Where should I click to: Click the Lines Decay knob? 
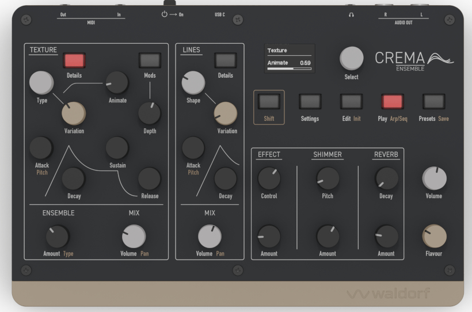pyautogui.click(x=226, y=178)
